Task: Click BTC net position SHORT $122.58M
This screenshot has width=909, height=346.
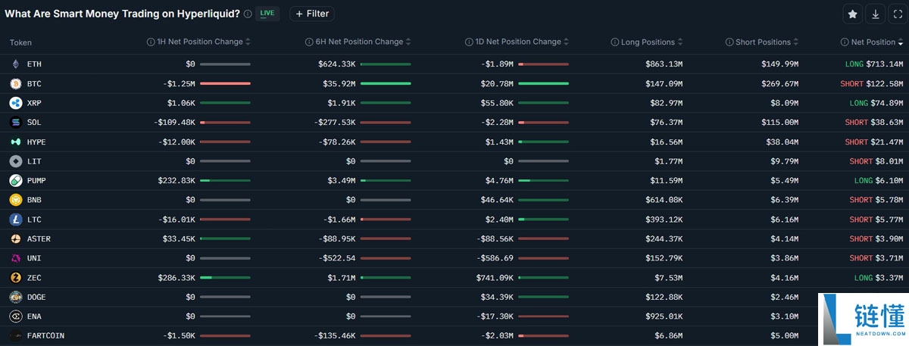Action: pos(871,83)
